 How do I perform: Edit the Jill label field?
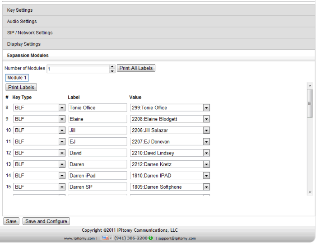coord(98,130)
